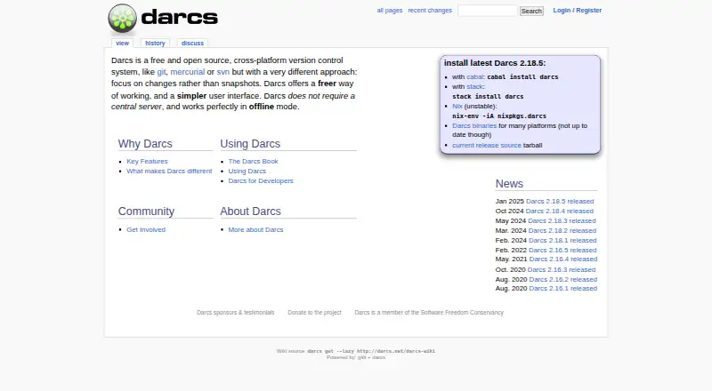Follow the svn link in intro
This screenshot has width=712, height=391.
pyautogui.click(x=223, y=72)
